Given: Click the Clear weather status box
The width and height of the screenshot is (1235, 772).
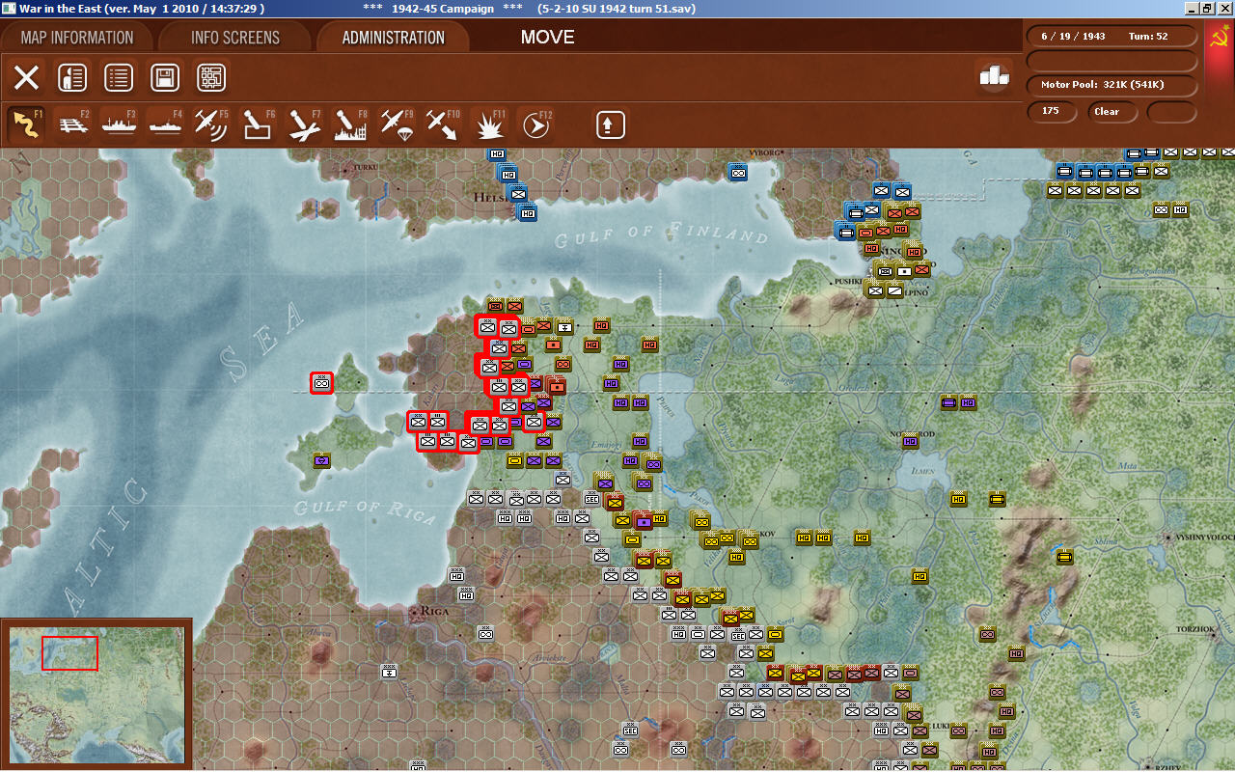Looking at the screenshot, I should (x=1113, y=112).
